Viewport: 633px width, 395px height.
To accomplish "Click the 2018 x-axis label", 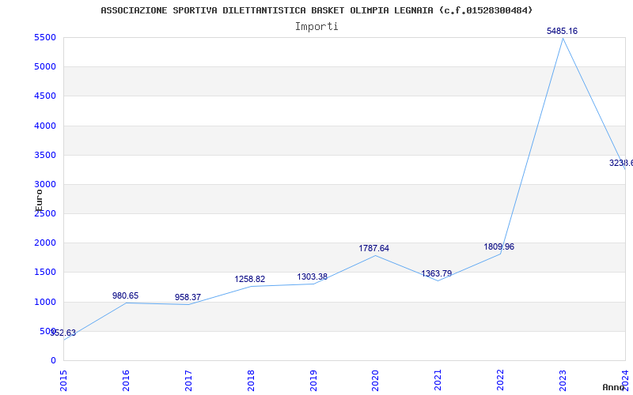I will click(x=250, y=381).
